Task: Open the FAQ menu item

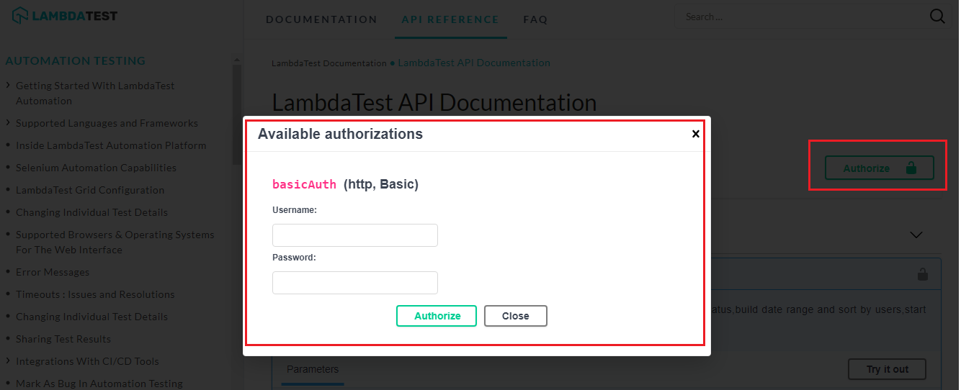Action: (535, 19)
